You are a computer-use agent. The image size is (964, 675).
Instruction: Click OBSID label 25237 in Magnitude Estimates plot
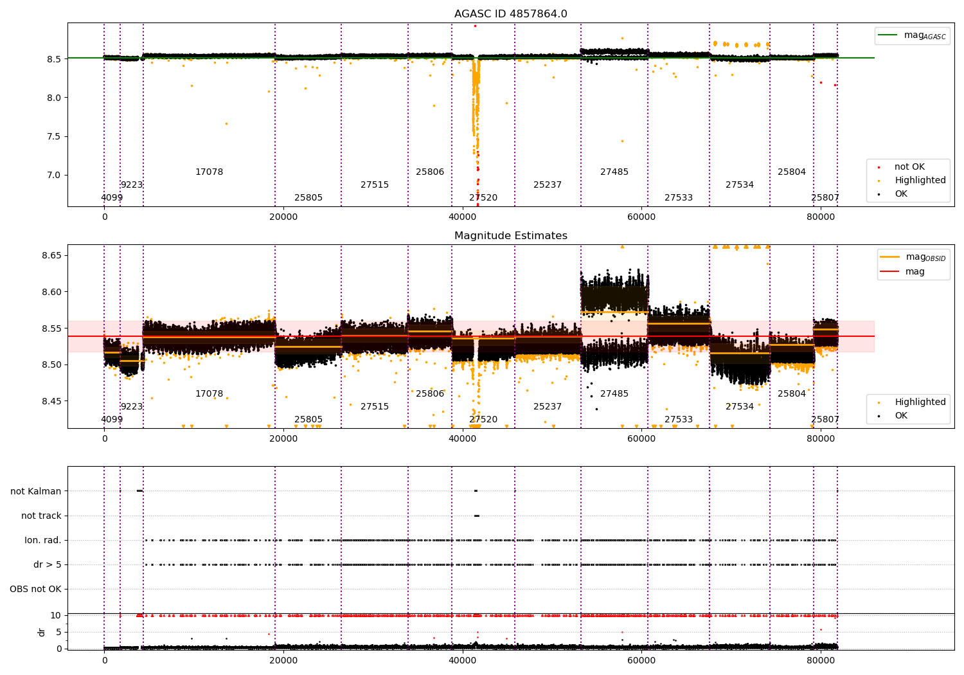pos(548,407)
